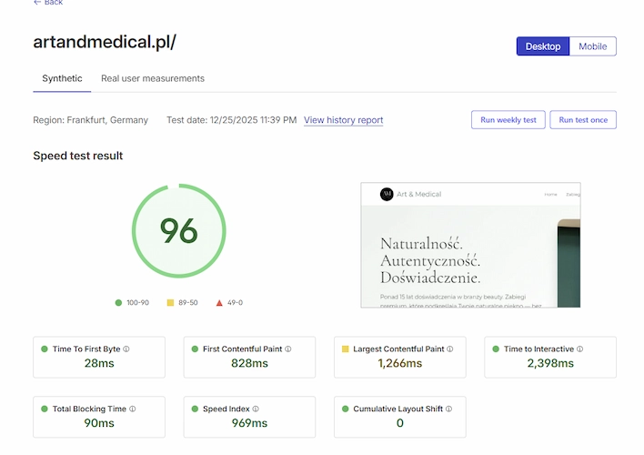
Task: Click the yellow 89-50 legend square
Action: click(x=169, y=302)
